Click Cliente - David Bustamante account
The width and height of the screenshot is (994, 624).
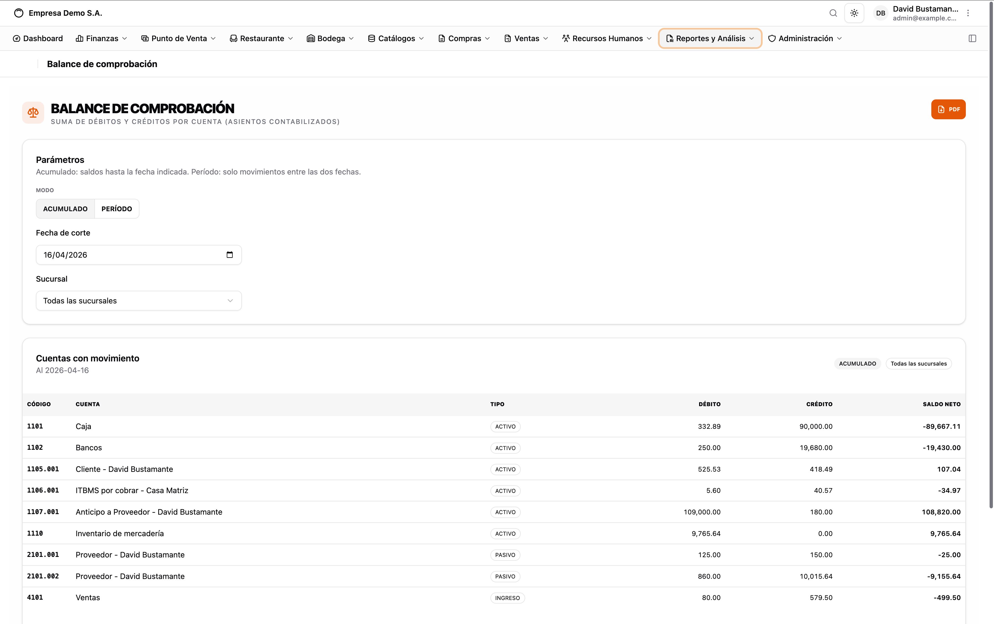[x=124, y=469]
